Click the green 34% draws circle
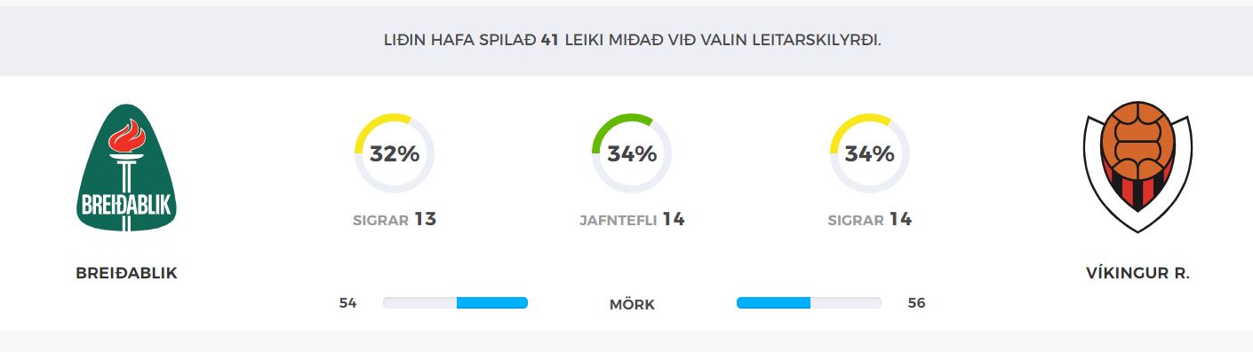 coord(632,153)
